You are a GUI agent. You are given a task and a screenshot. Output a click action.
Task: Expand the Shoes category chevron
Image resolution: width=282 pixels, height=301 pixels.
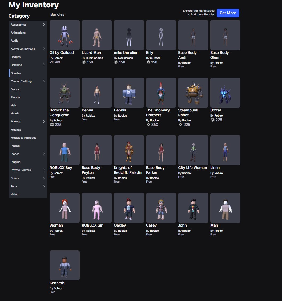44,178
